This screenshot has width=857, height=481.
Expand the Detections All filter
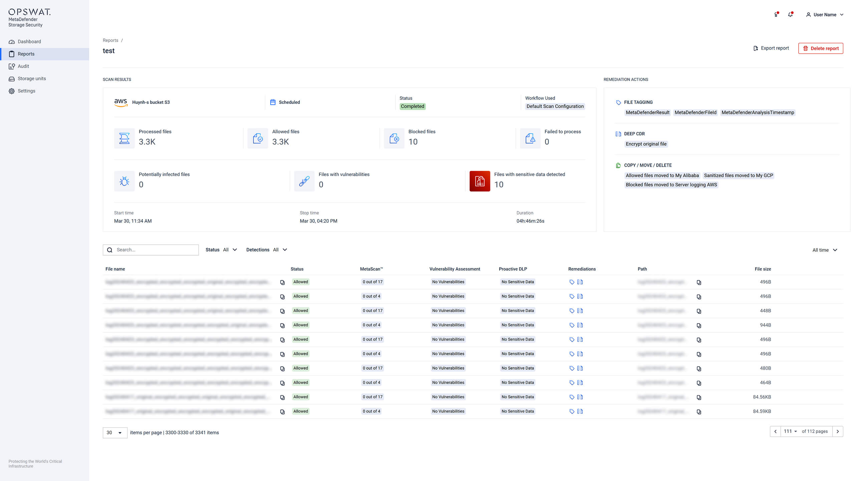coord(280,250)
